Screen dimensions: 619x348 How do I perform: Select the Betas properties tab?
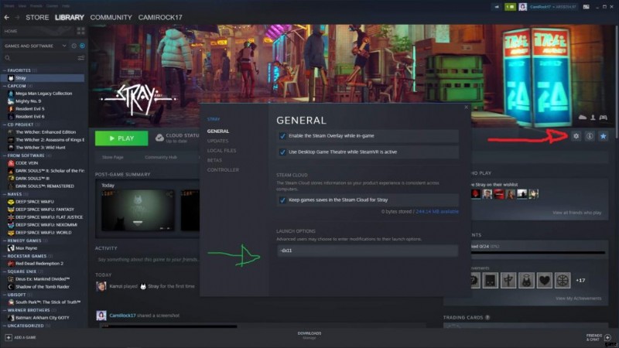(214, 160)
